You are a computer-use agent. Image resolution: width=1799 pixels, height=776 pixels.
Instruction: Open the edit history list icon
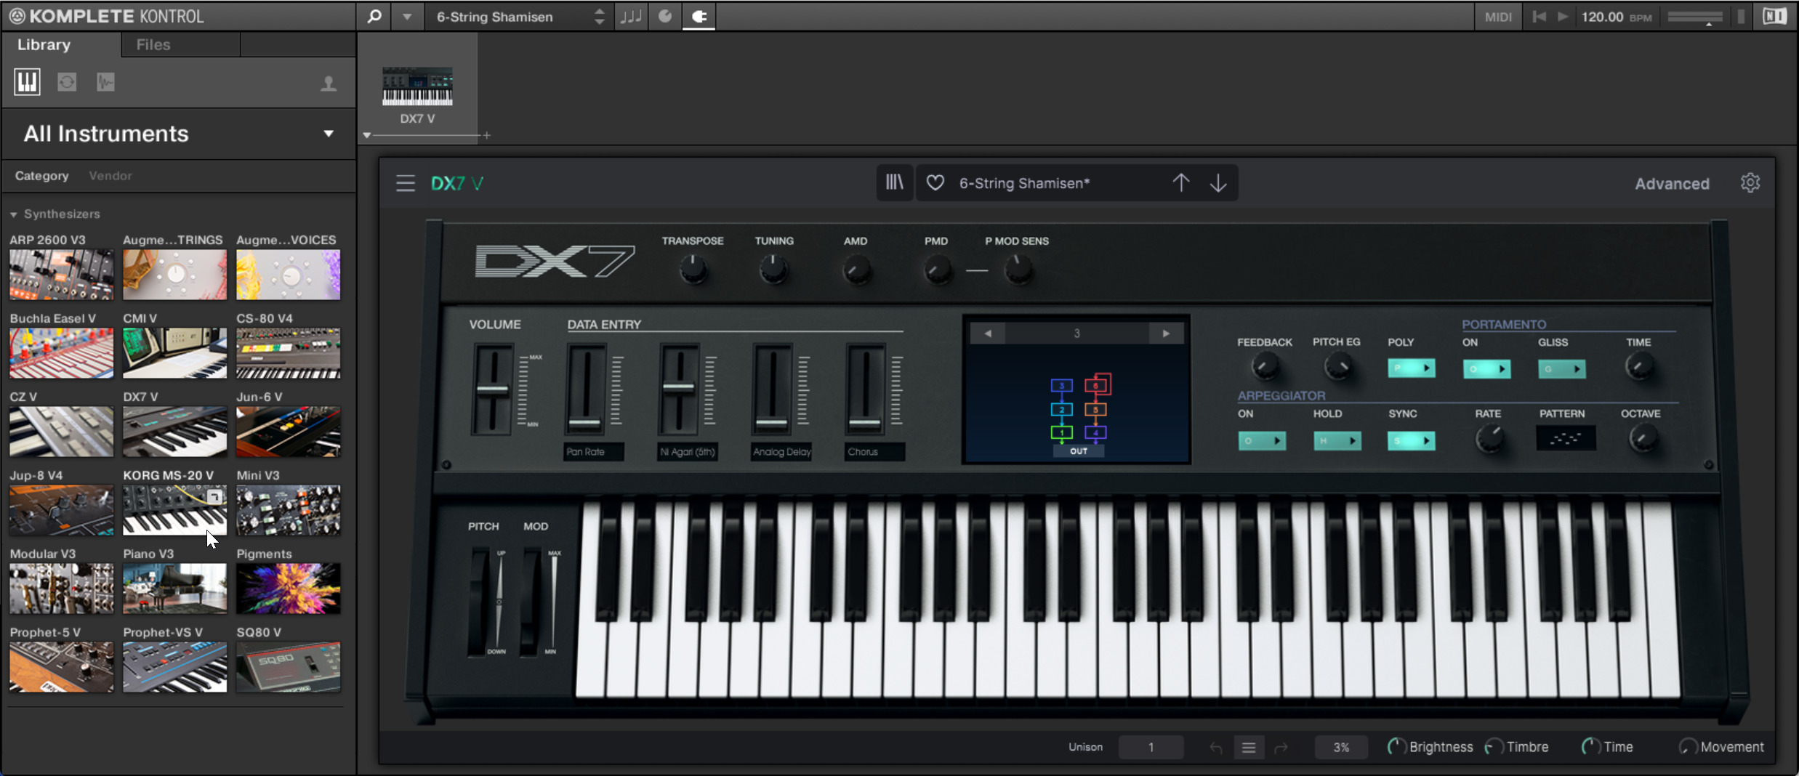1249,747
